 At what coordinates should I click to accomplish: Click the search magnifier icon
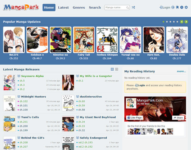pos(127,8)
